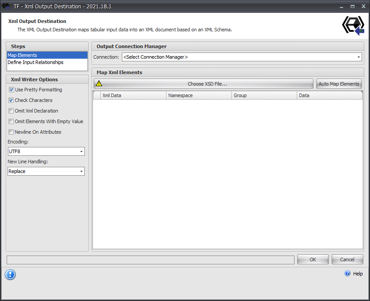
Task: Click the Auto Map Elements button
Action: pyautogui.click(x=339, y=83)
